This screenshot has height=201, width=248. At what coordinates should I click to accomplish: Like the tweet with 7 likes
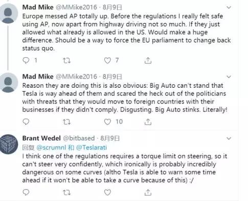point(107,60)
